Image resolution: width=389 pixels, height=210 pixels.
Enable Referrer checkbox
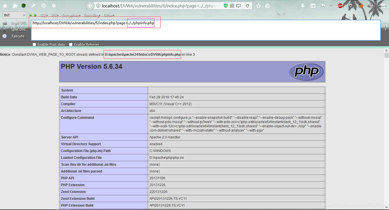71,44
